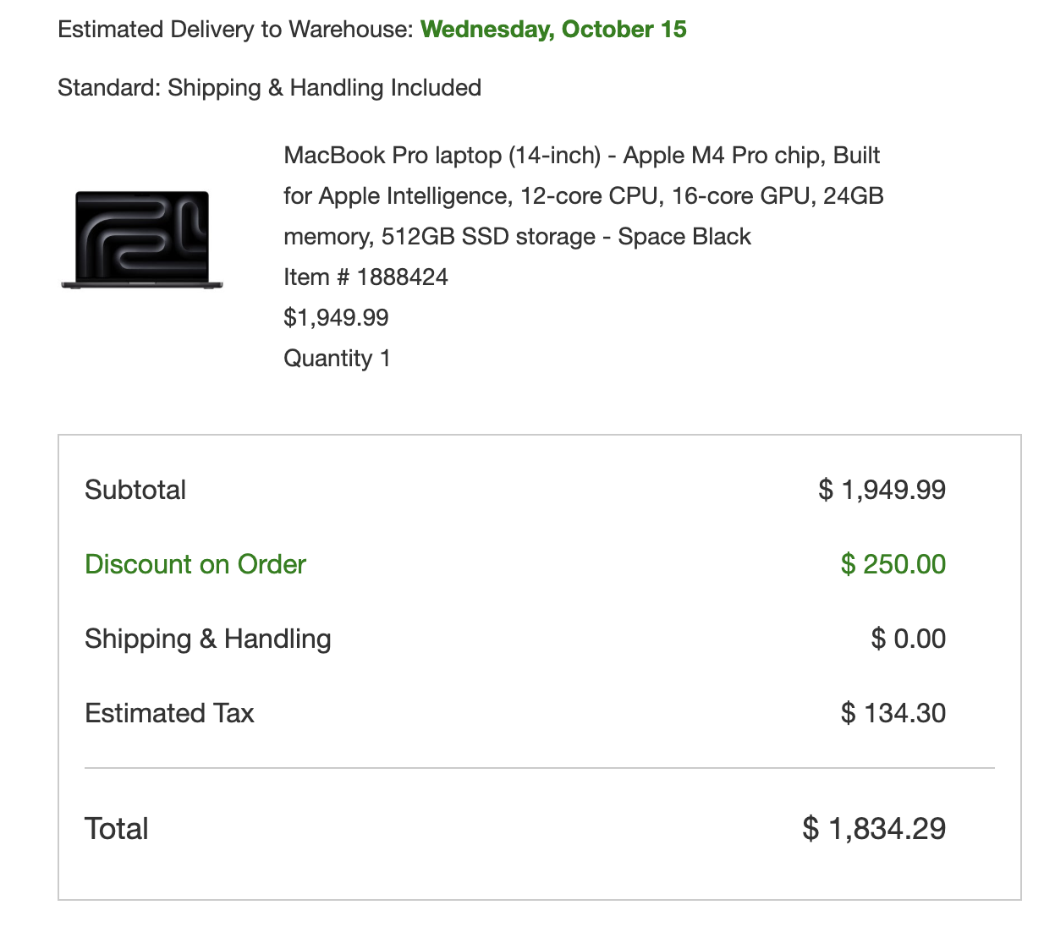Select the Estimated Delivery to Warehouse label
This screenshot has height=927, width=1044.
click(x=235, y=30)
